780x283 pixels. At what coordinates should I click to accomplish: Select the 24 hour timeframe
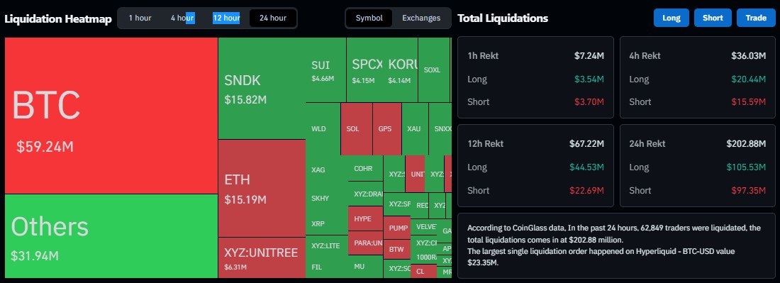pyautogui.click(x=272, y=18)
